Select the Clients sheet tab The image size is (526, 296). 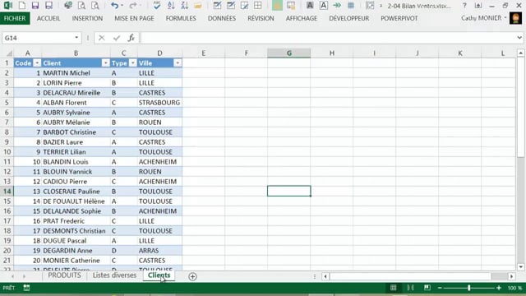pyautogui.click(x=159, y=275)
